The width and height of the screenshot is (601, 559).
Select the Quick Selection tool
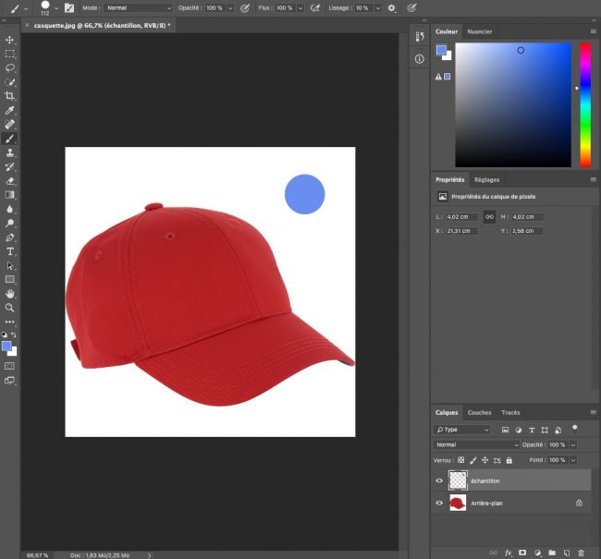10,82
